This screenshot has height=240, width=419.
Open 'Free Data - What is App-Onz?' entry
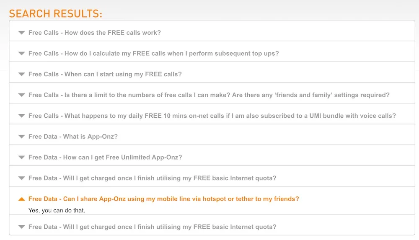tap(73, 137)
